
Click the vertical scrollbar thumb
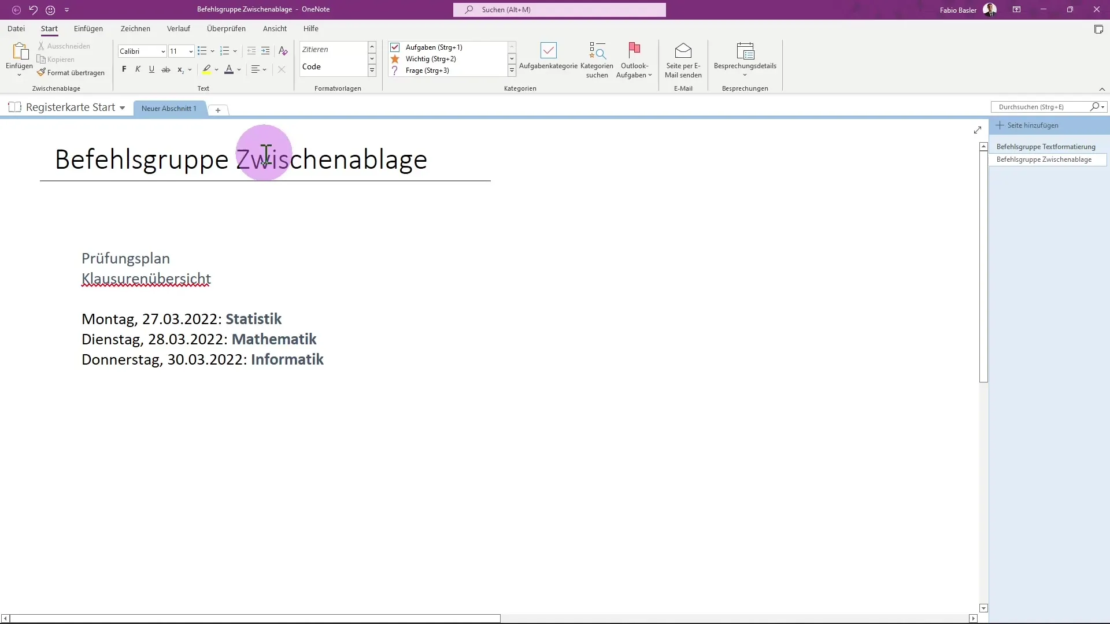pyautogui.click(x=983, y=267)
